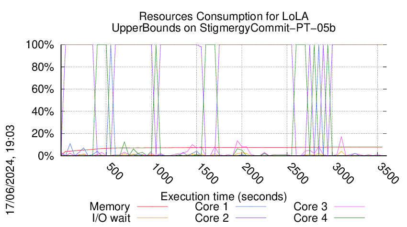
Task: Click the timestamp '17/06/2024, 19:03'
Action: [10, 170]
